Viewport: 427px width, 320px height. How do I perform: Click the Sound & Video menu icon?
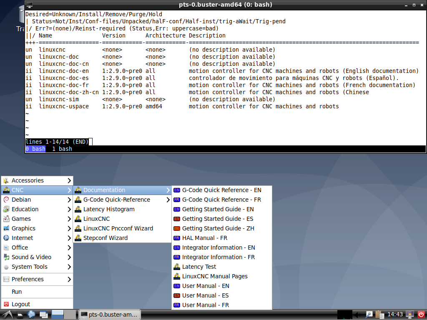(6, 257)
